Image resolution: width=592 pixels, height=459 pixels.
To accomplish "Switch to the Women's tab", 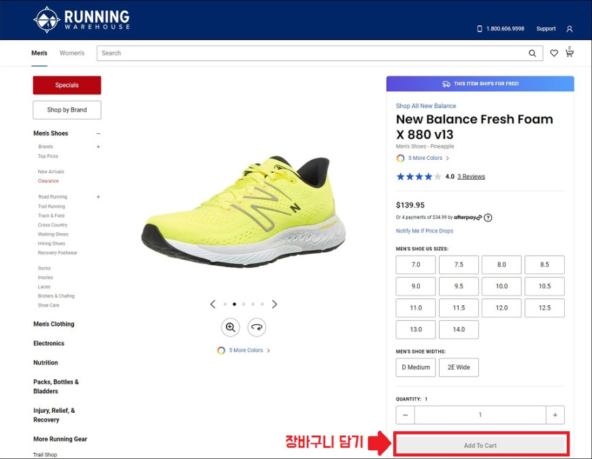I will [72, 53].
